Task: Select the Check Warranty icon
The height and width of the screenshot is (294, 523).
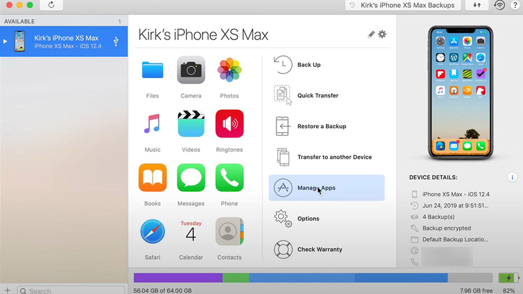Action: pos(283,249)
